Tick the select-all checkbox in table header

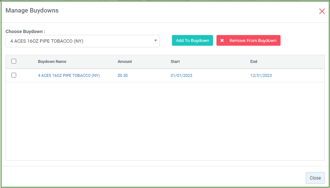point(14,61)
